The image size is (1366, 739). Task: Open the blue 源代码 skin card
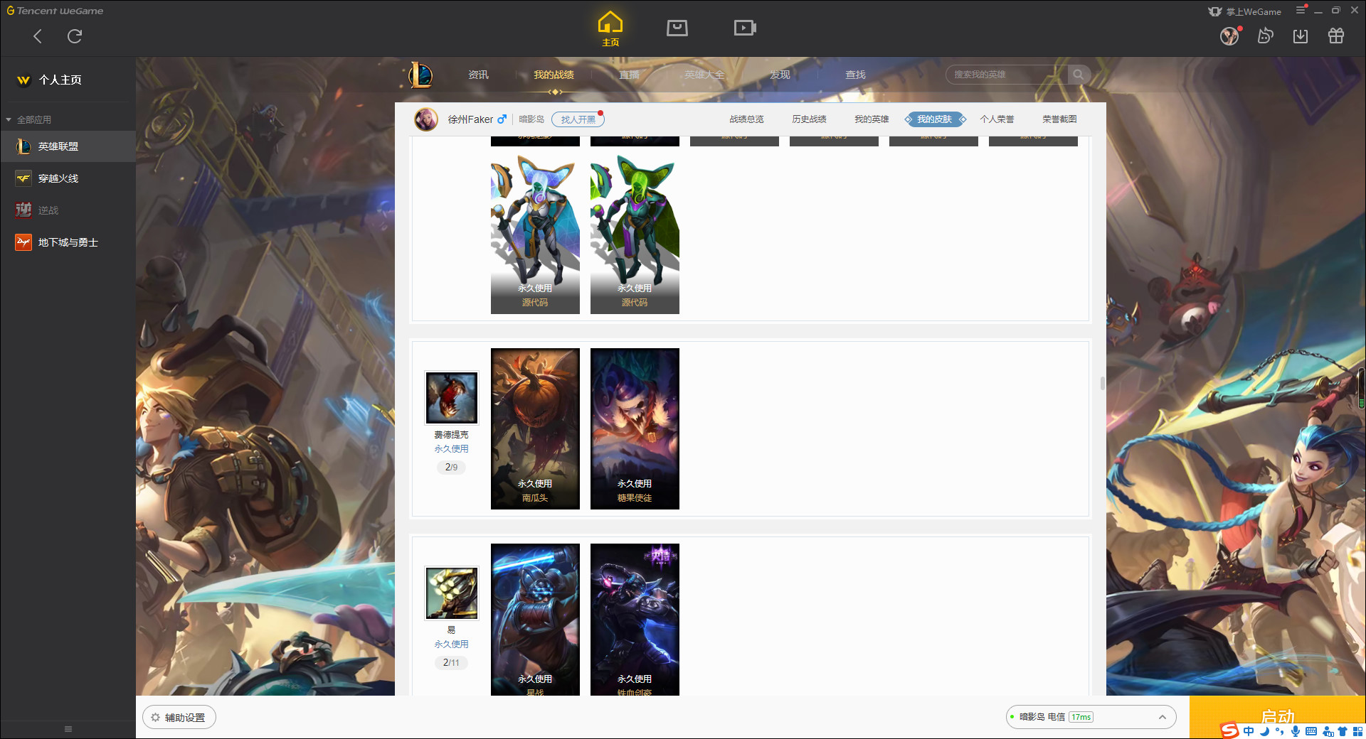pos(535,233)
